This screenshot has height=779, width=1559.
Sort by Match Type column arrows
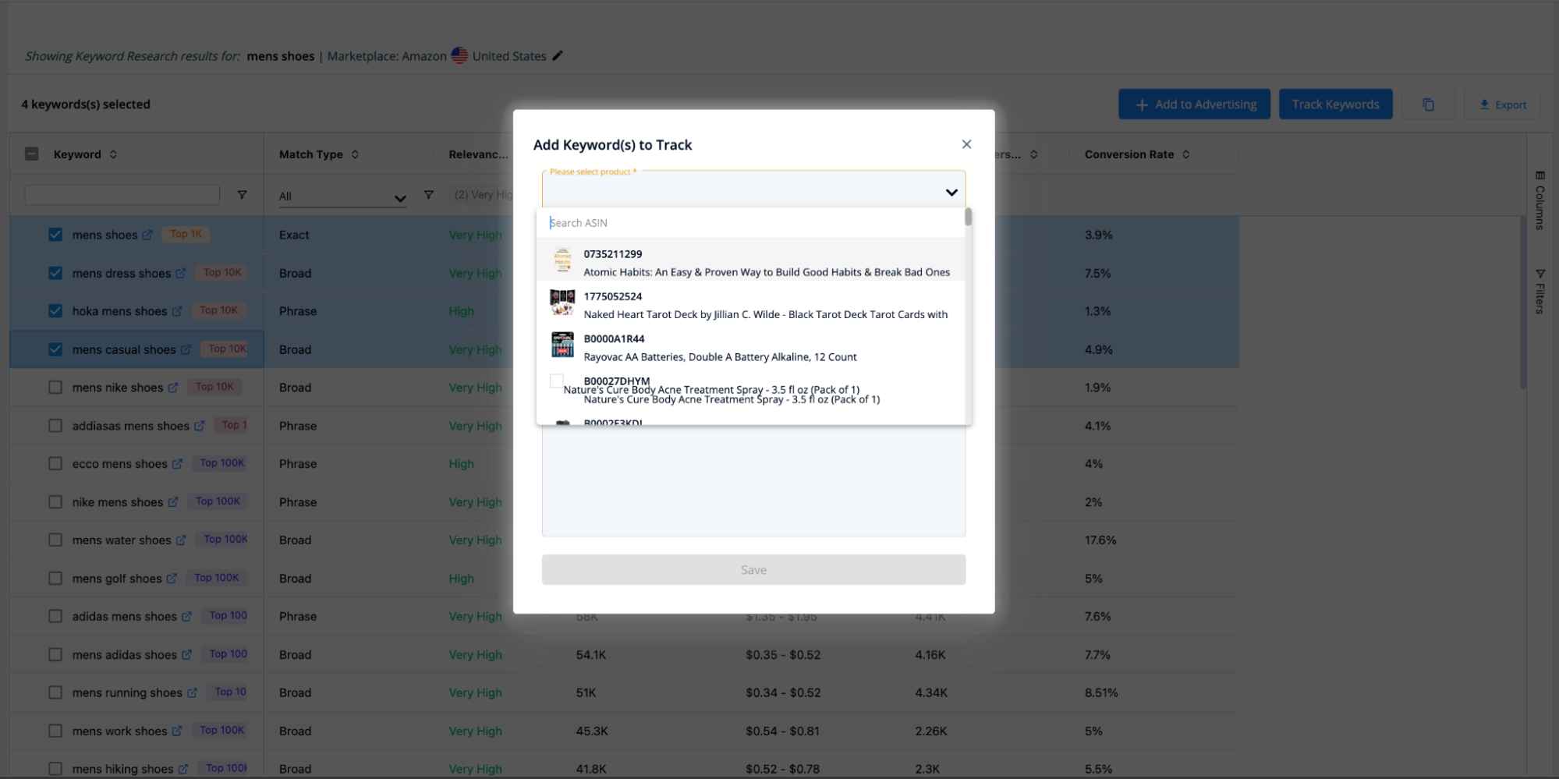click(355, 154)
